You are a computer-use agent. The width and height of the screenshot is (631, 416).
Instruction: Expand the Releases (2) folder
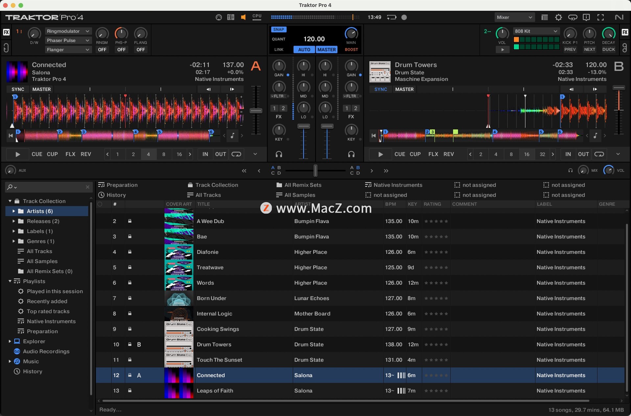click(x=13, y=221)
